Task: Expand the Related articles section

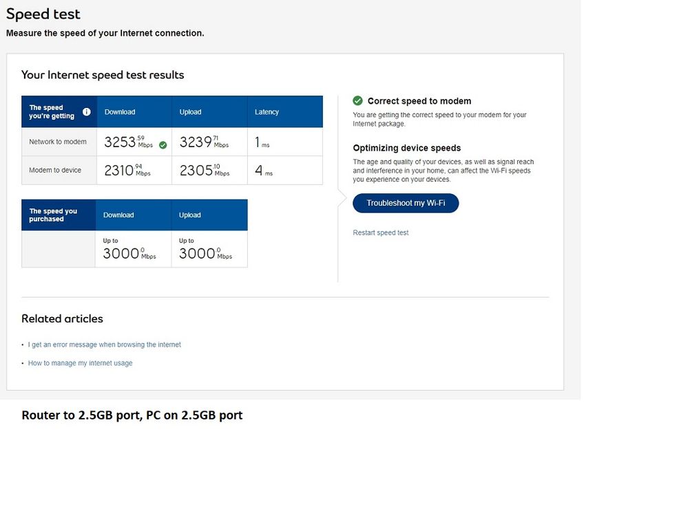Action: point(62,318)
